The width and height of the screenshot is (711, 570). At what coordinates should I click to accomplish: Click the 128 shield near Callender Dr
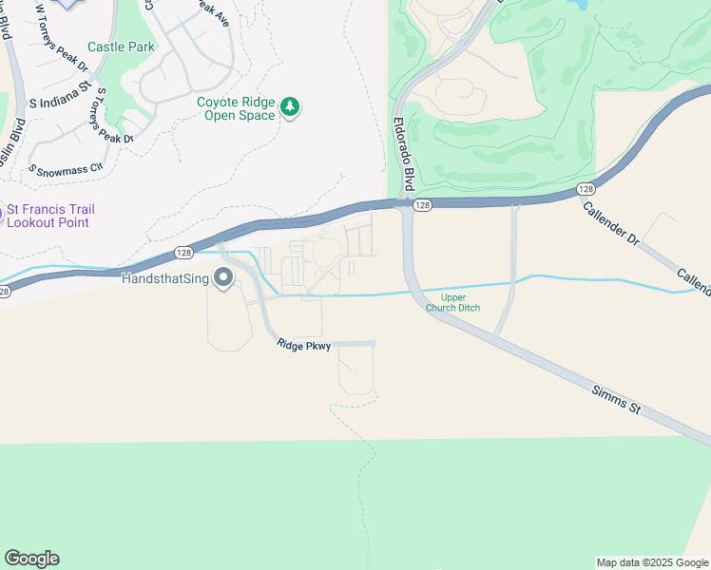coord(586,189)
